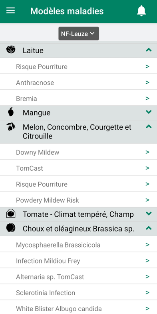
Task: Click the olive branch icon beside Melon
Action: [11, 127]
